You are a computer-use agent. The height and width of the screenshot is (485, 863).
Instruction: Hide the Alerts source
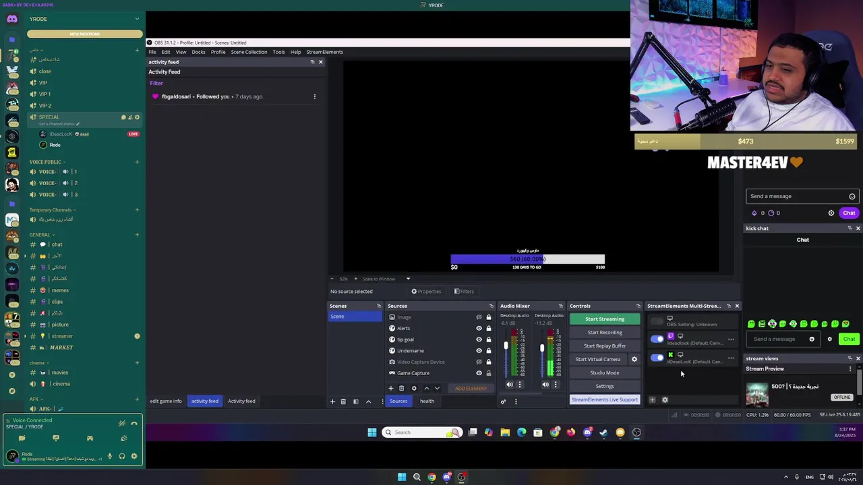coord(479,328)
